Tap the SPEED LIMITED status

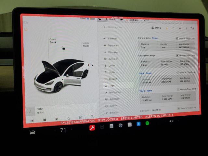[x=132, y=118]
